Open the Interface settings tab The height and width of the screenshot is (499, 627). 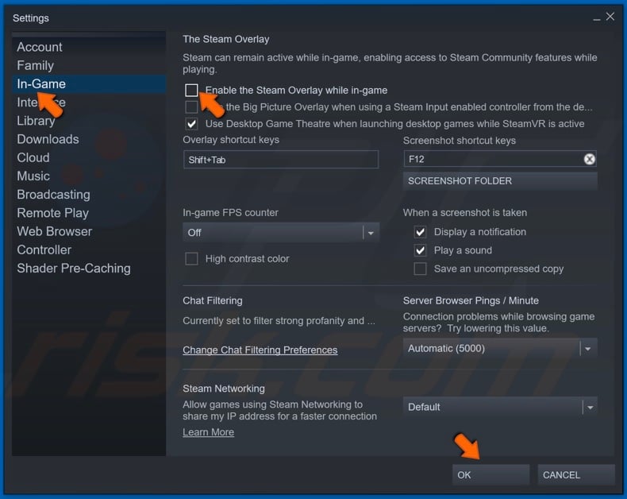point(89,103)
